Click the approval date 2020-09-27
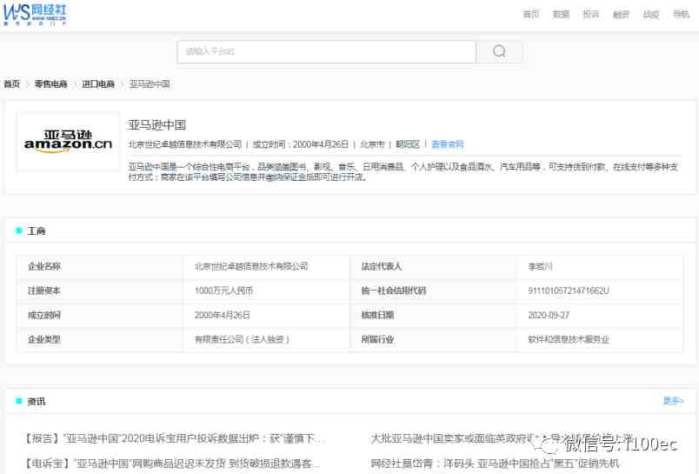Viewport: 699px width, 474px height. pos(549,315)
